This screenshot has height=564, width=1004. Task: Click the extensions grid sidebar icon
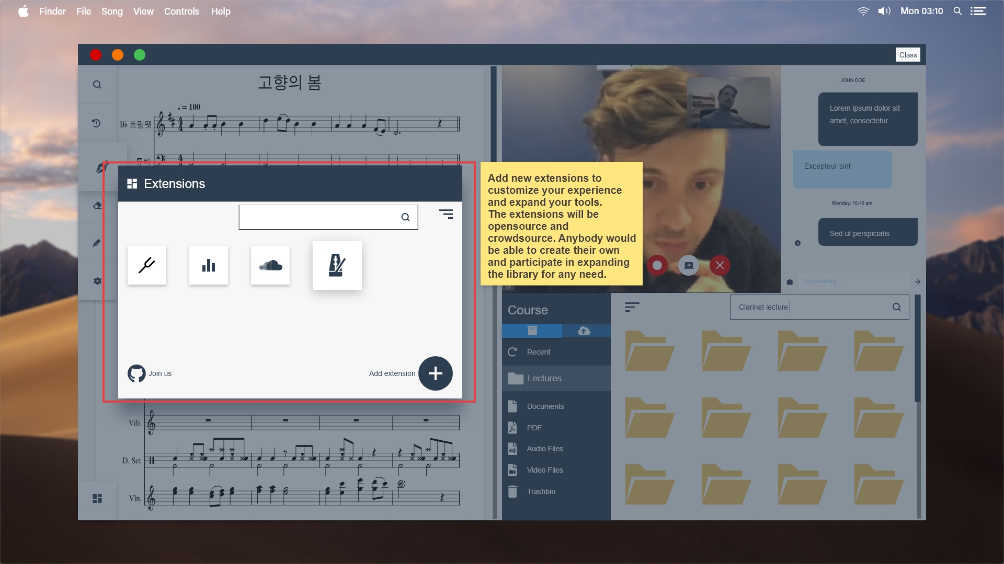[97, 498]
